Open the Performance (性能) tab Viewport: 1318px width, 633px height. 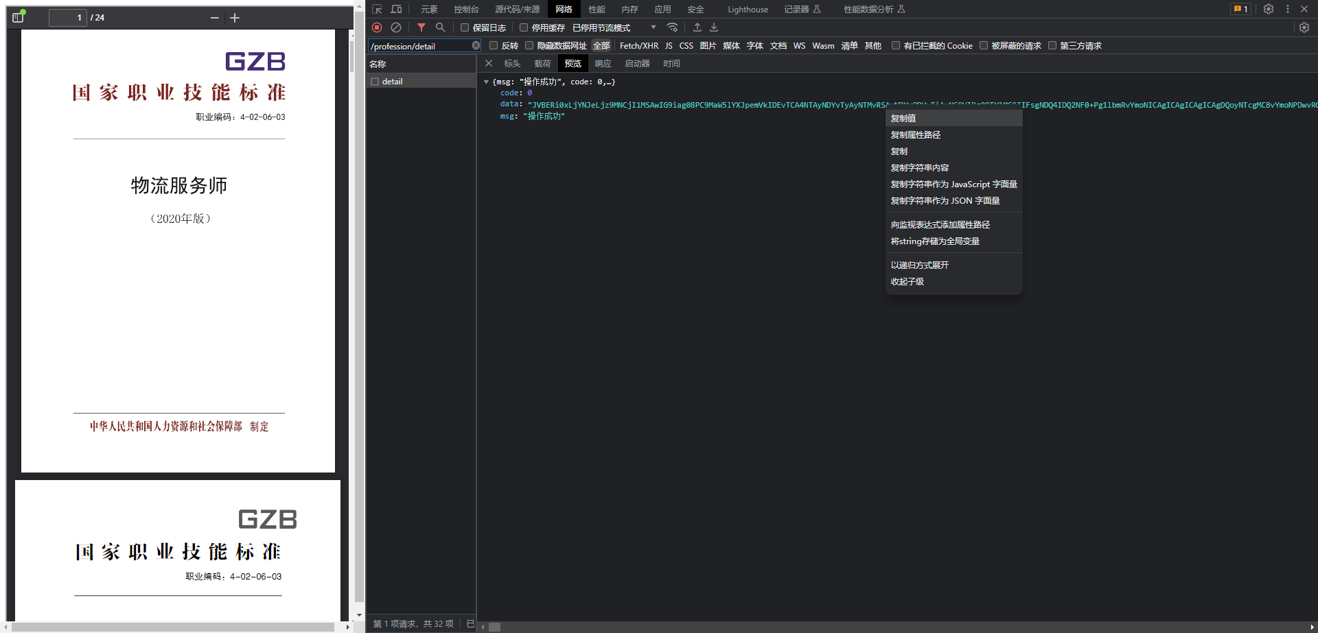point(597,9)
